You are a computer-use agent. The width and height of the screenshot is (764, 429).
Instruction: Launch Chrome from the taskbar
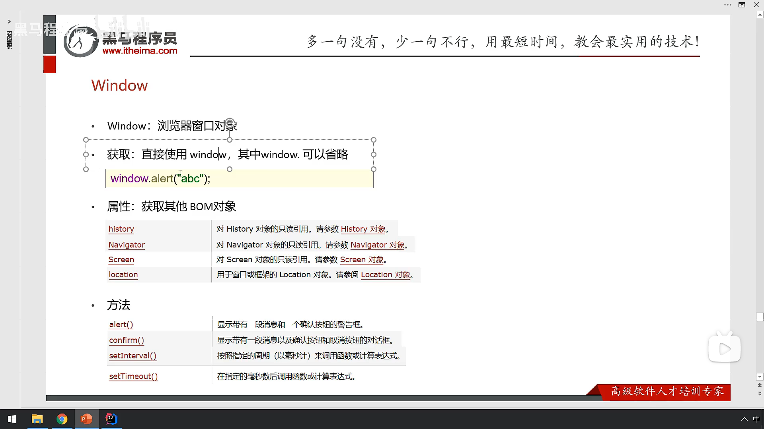62,419
